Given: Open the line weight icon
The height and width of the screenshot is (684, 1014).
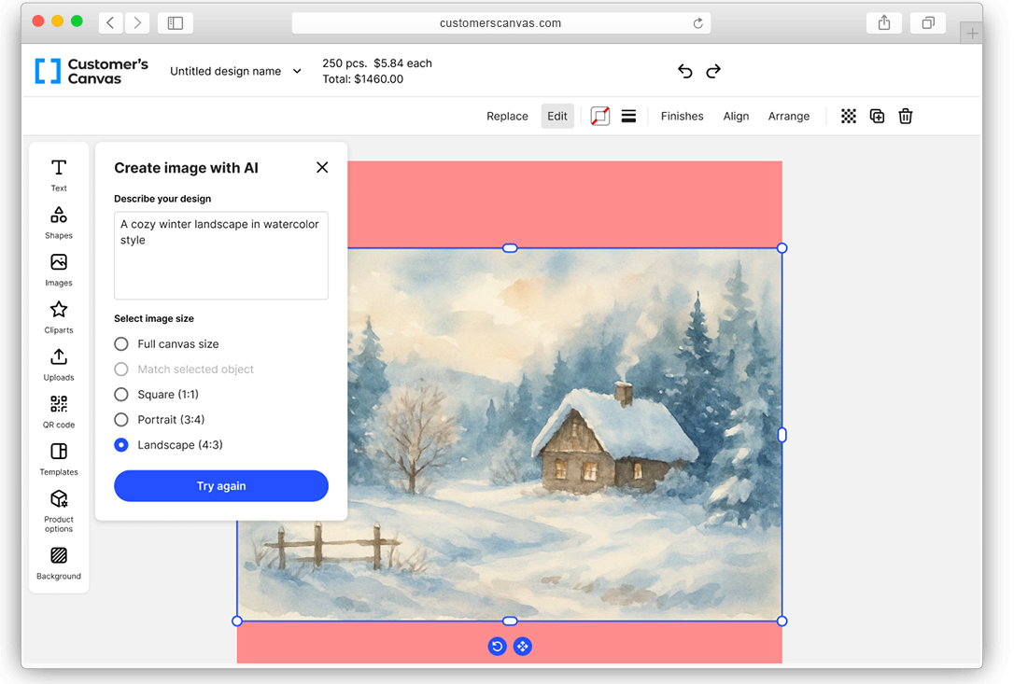Looking at the screenshot, I should pos(628,117).
